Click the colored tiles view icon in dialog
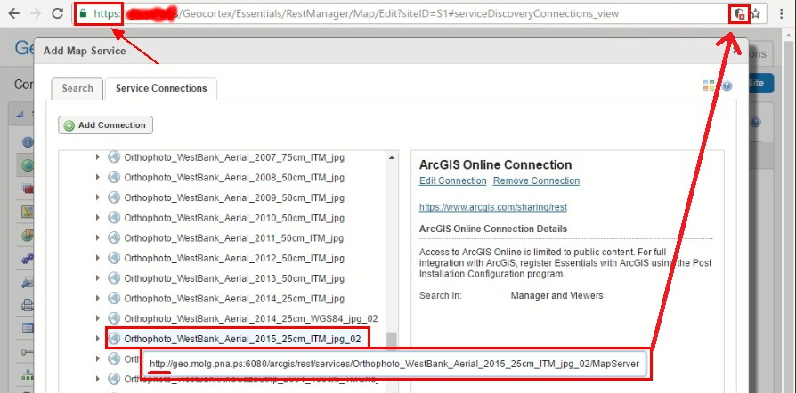 pos(709,85)
